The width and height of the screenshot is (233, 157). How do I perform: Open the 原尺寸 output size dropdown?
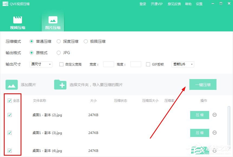point(41,64)
